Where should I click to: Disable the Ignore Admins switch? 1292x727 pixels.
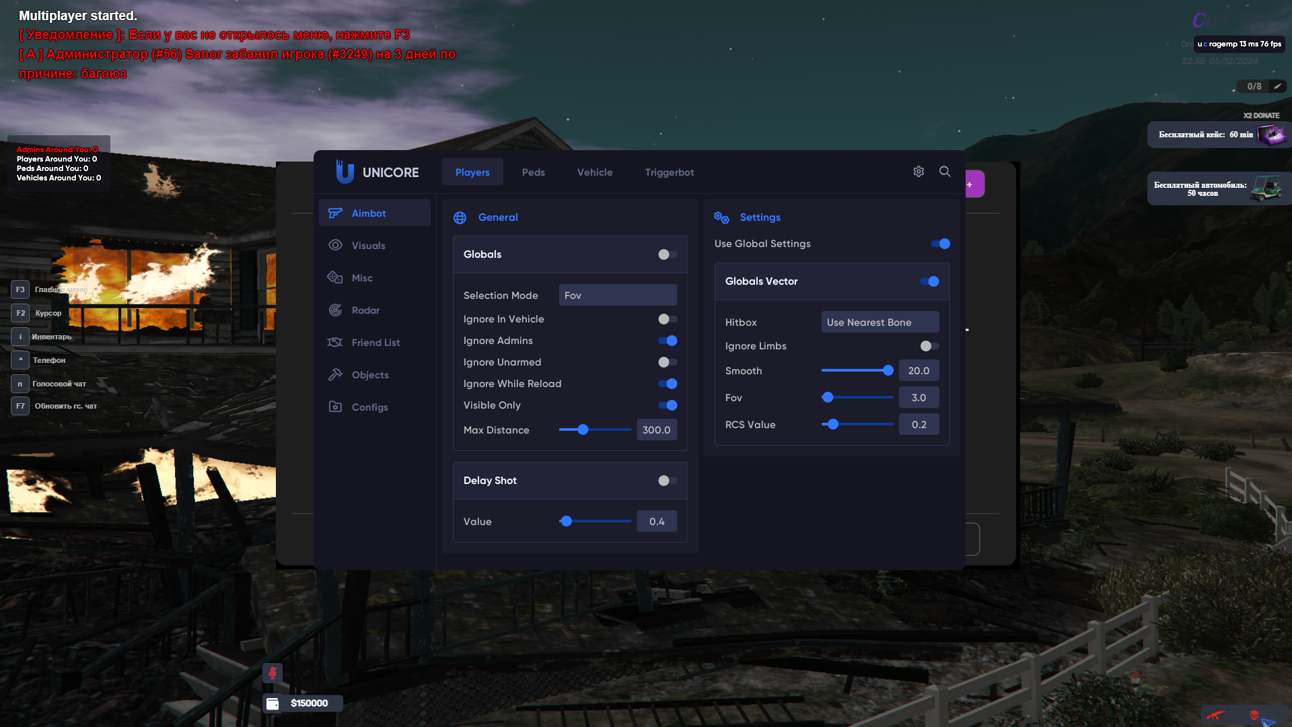(x=668, y=341)
